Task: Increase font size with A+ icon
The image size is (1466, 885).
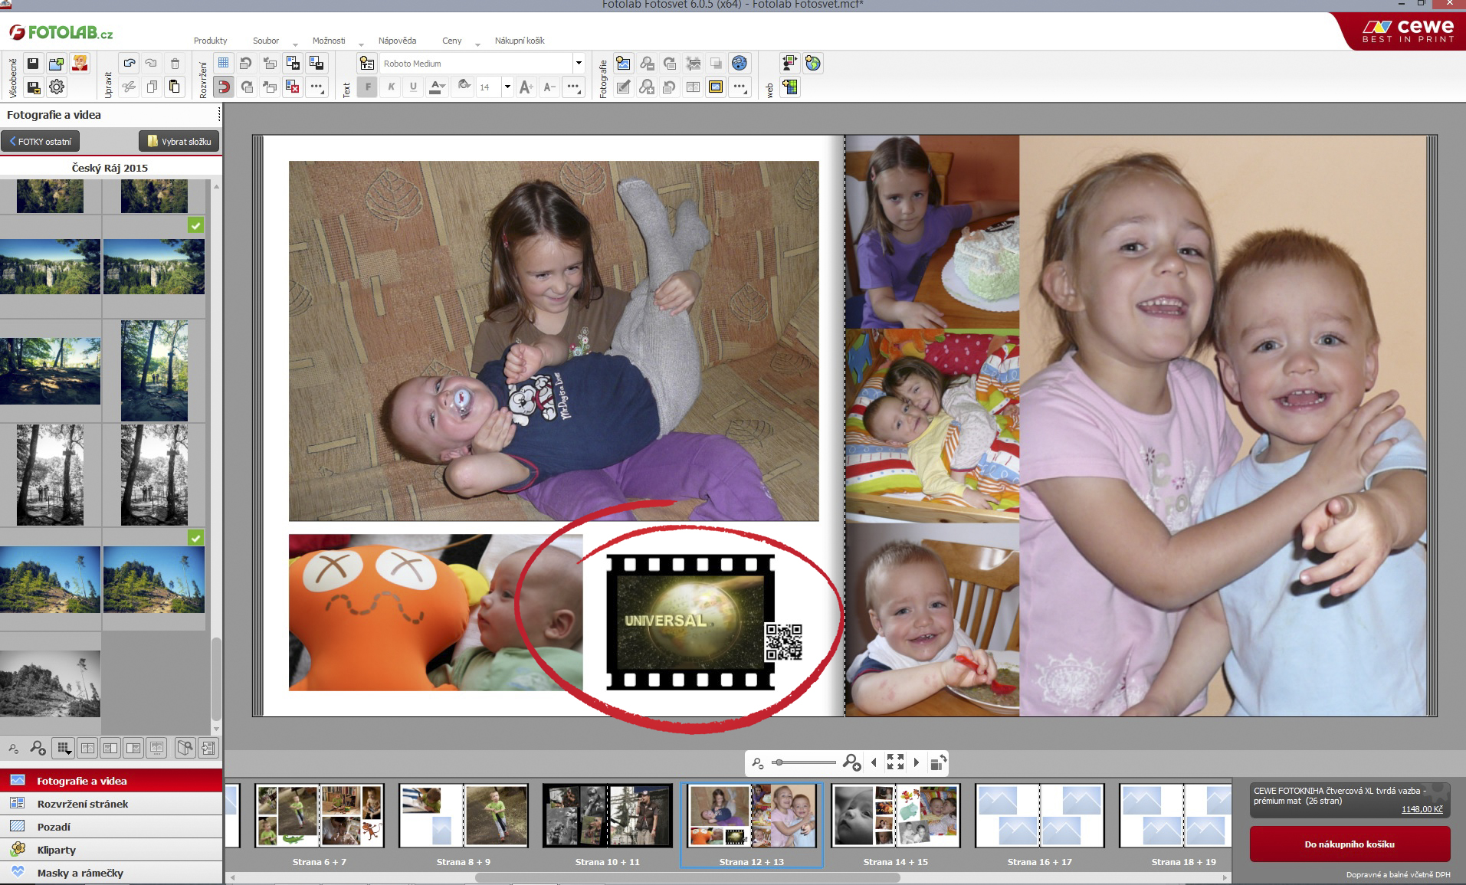Action: 526,87
